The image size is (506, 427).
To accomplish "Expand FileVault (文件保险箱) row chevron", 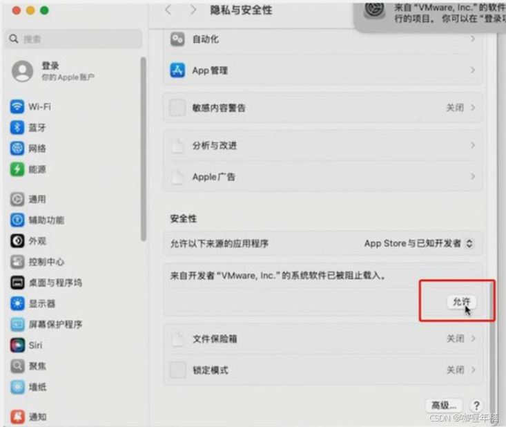I will click(473, 339).
